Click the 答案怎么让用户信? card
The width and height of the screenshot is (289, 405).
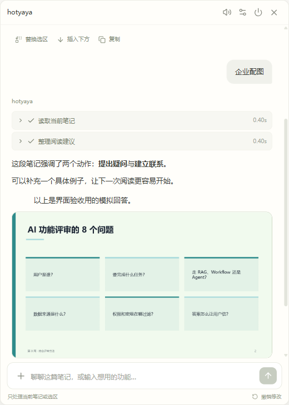[221, 313]
